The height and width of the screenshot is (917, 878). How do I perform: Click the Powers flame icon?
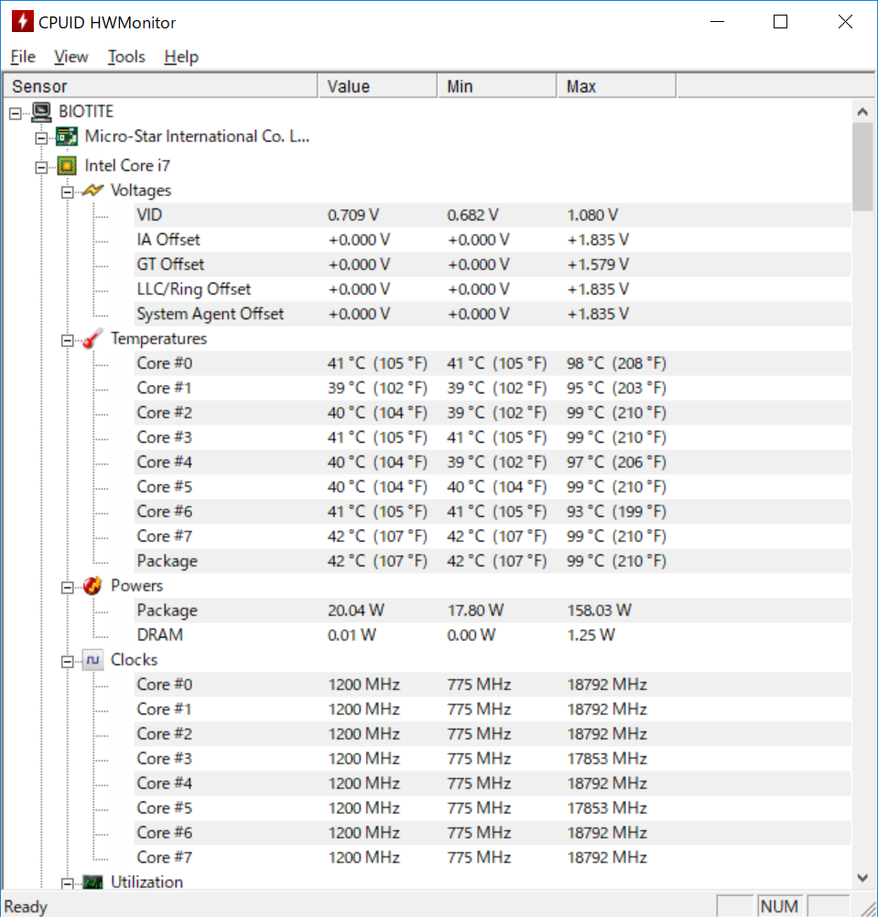92,586
